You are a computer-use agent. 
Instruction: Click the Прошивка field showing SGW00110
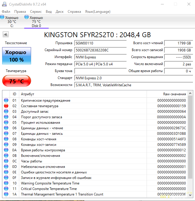[101, 43]
